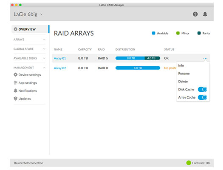Toggle the Array Cache switch
Viewport: 223px width, 170px height.
point(202,97)
